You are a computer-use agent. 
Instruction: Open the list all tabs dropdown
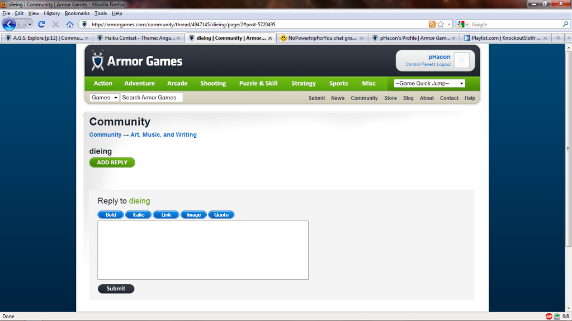coord(568,38)
